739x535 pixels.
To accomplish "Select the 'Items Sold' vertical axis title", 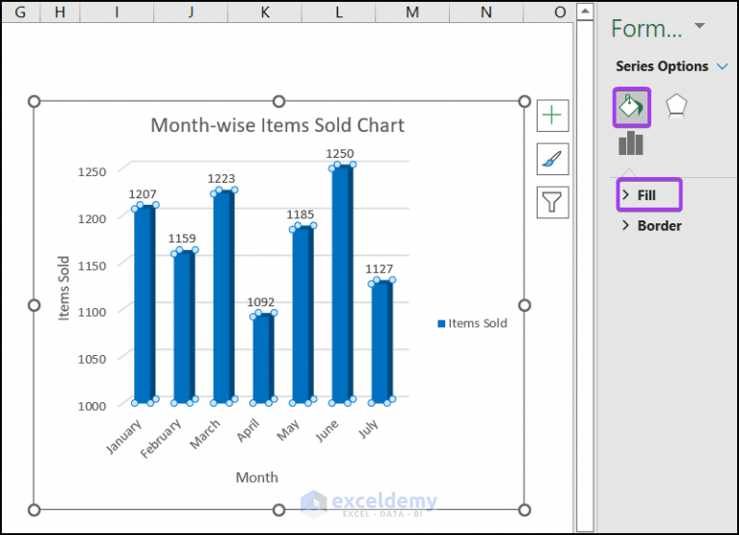I will coord(64,288).
